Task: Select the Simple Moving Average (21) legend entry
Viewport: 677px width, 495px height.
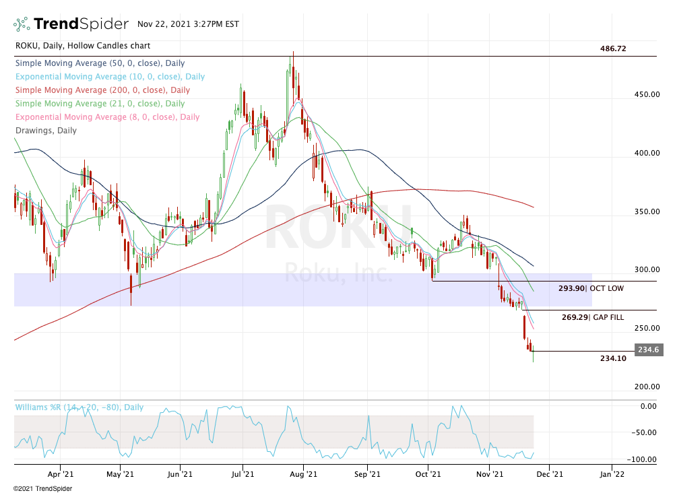Action: coord(100,104)
